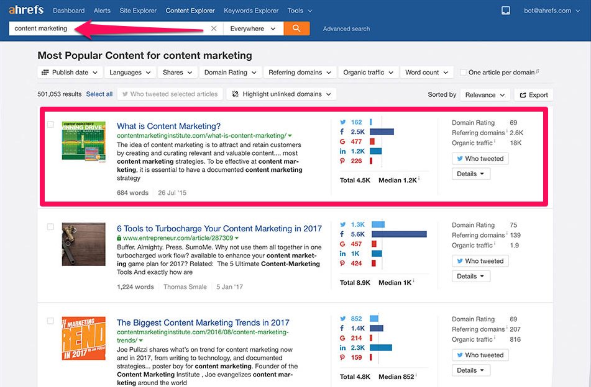
Task: Click Google+ icon beside 477 shares
Action: coord(342,141)
